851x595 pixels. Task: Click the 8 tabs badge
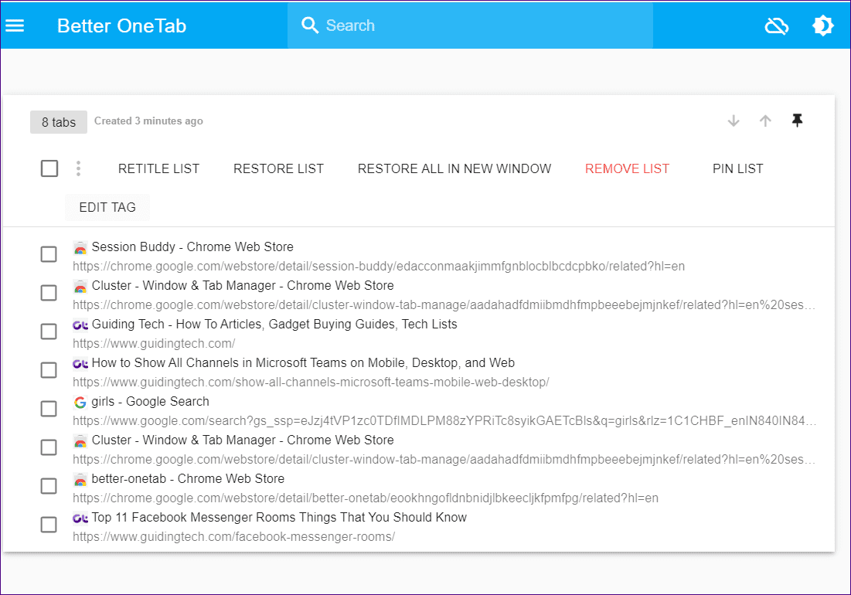pyautogui.click(x=59, y=122)
